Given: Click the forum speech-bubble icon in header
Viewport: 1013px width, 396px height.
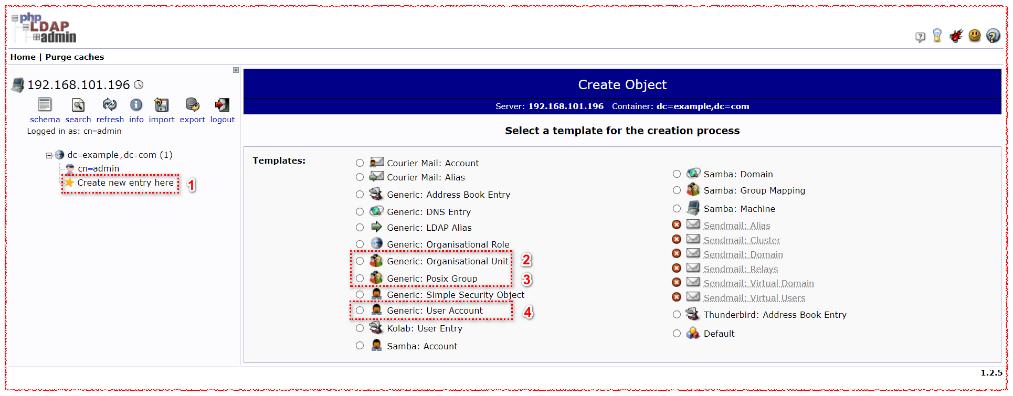Looking at the screenshot, I should [920, 37].
